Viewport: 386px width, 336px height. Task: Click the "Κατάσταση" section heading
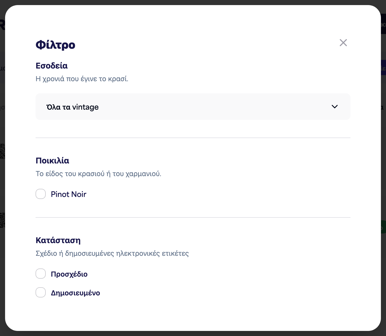(58, 240)
